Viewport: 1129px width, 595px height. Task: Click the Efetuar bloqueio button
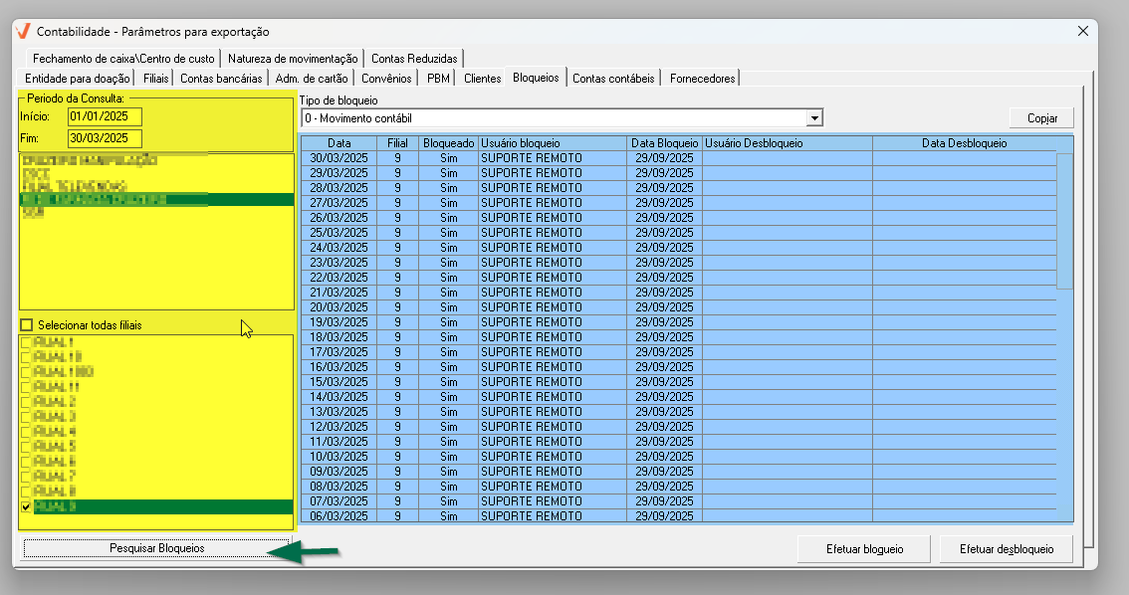(864, 548)
